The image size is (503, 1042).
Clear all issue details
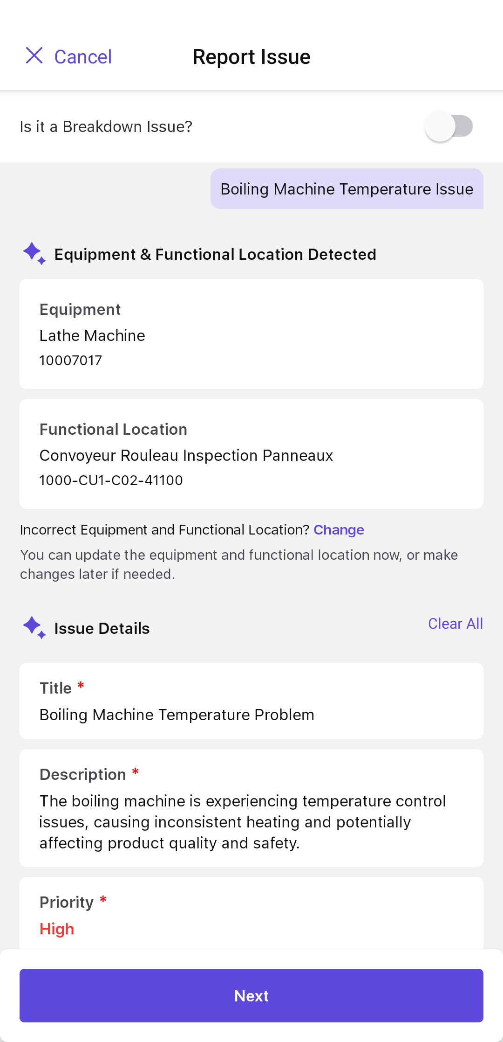(x=455, y=624)
